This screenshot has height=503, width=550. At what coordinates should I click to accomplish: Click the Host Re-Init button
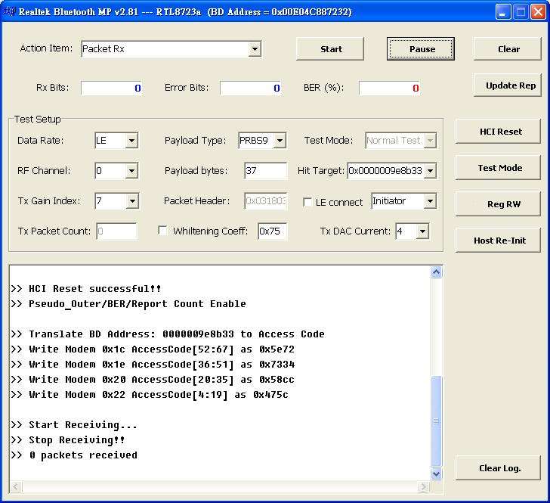pos(498,241)
